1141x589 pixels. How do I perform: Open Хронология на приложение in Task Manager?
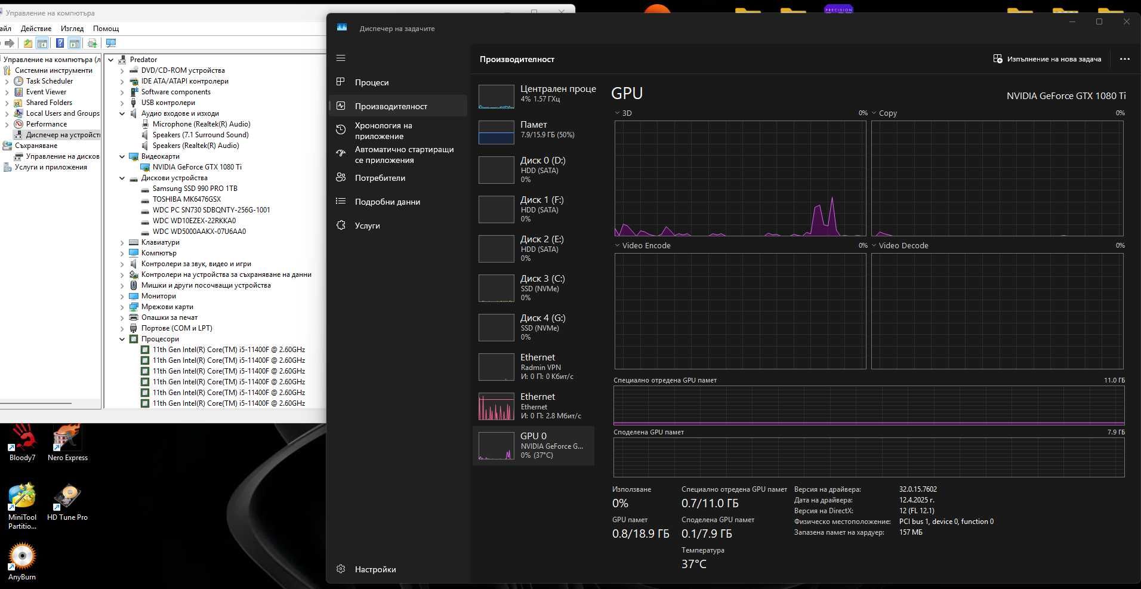[x=397, y=131]
